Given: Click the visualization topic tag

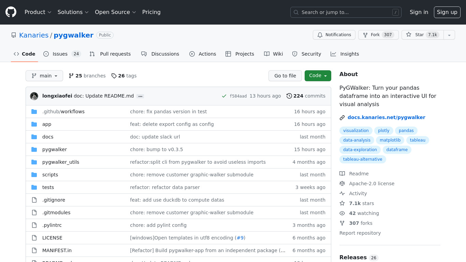Looking at the screenshot, I should [356, 131].
